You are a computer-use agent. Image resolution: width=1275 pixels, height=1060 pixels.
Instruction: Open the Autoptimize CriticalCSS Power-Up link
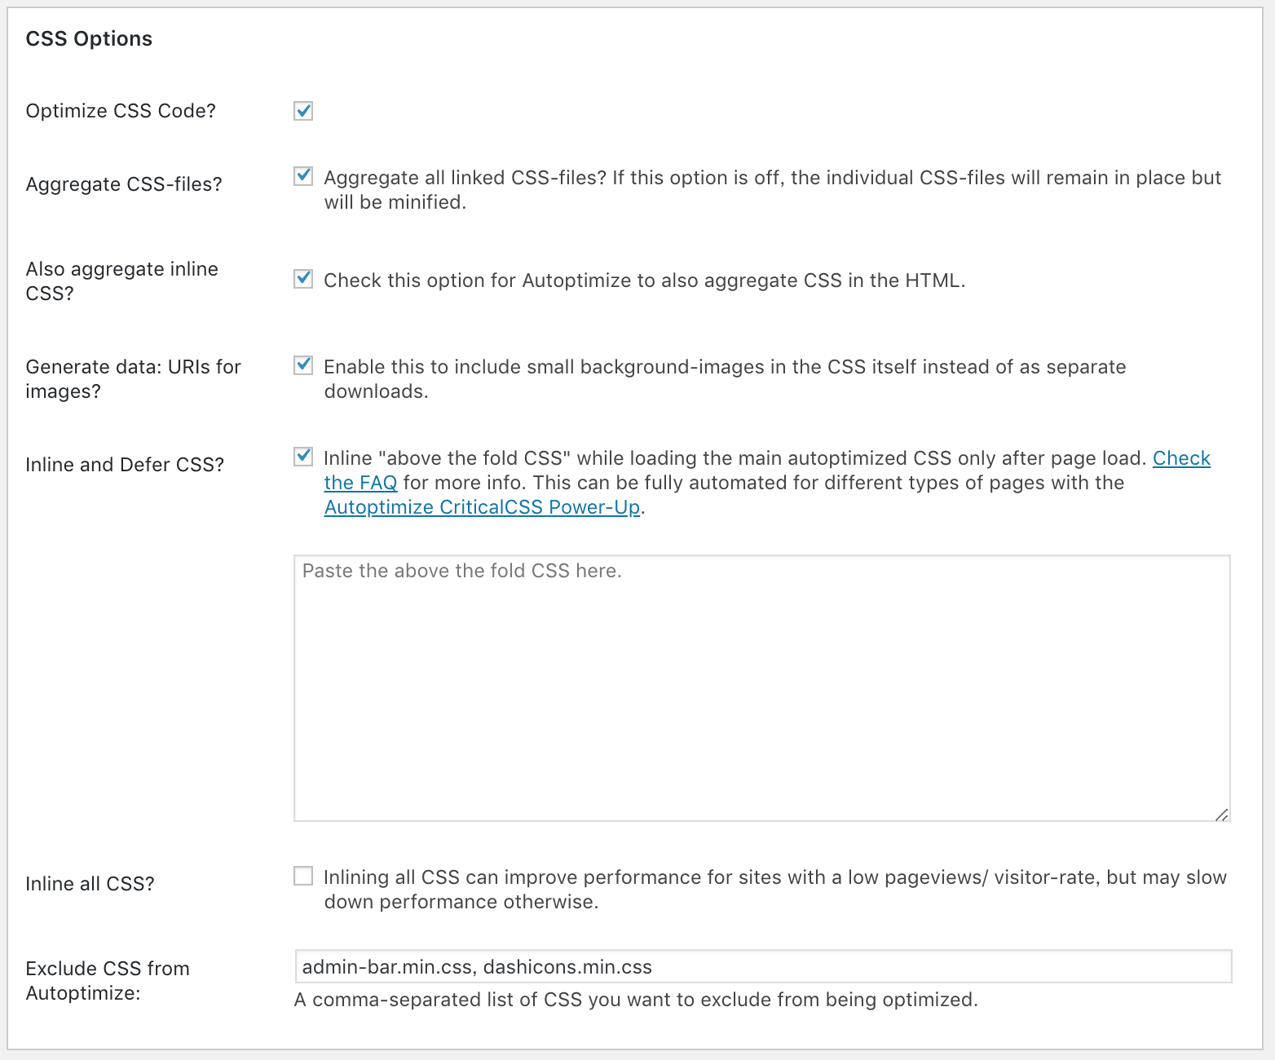[x=482, y=507]
